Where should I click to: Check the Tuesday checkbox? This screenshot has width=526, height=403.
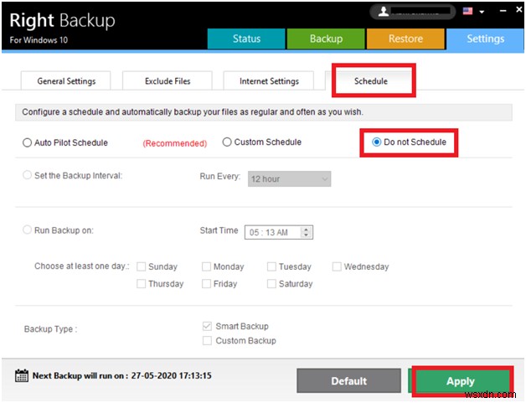[x=271, y=266]
